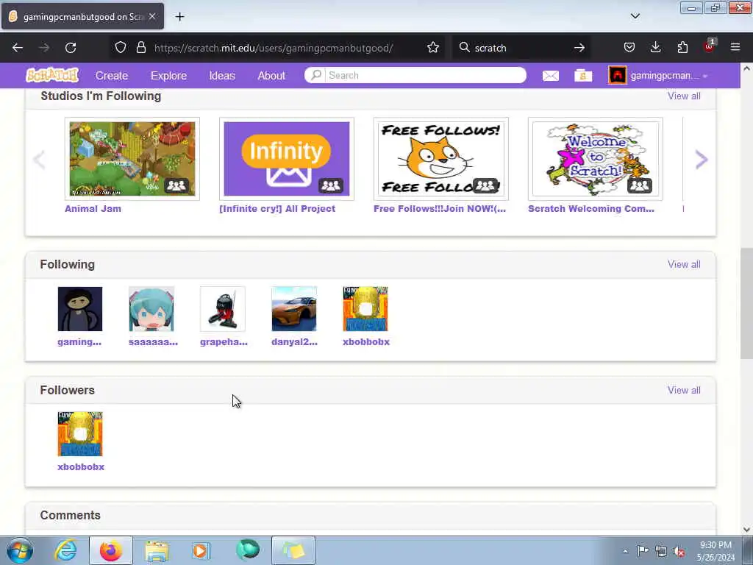
Task: Reload the current page
Action: [x=71, y=48]
